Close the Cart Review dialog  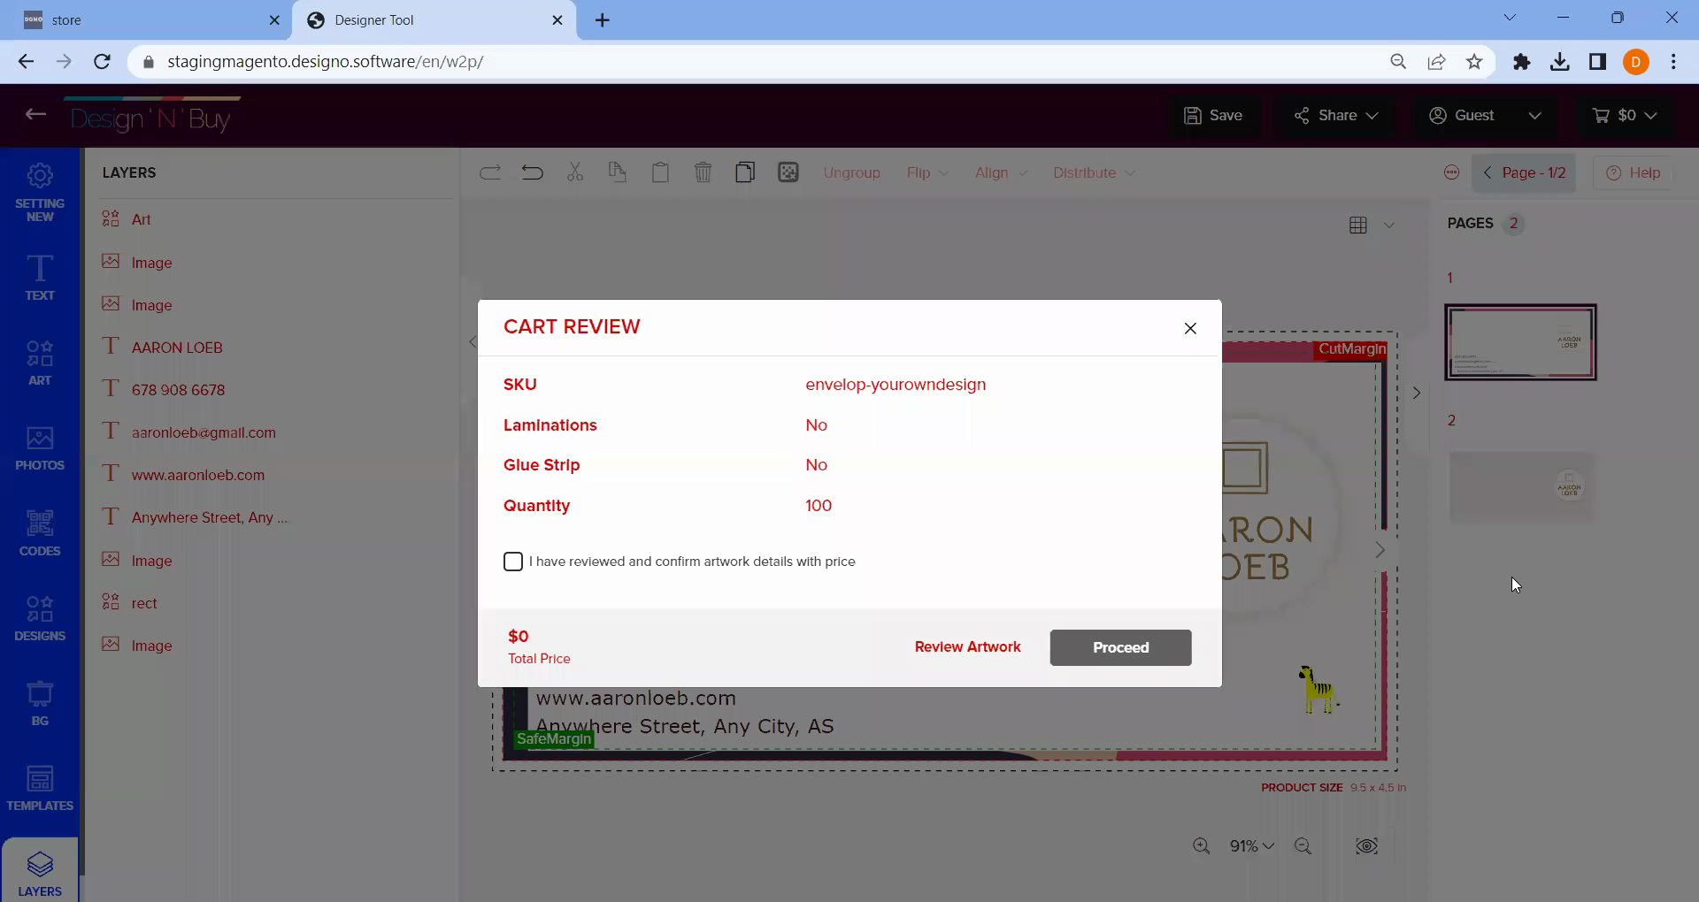(x=1190, y=328)
